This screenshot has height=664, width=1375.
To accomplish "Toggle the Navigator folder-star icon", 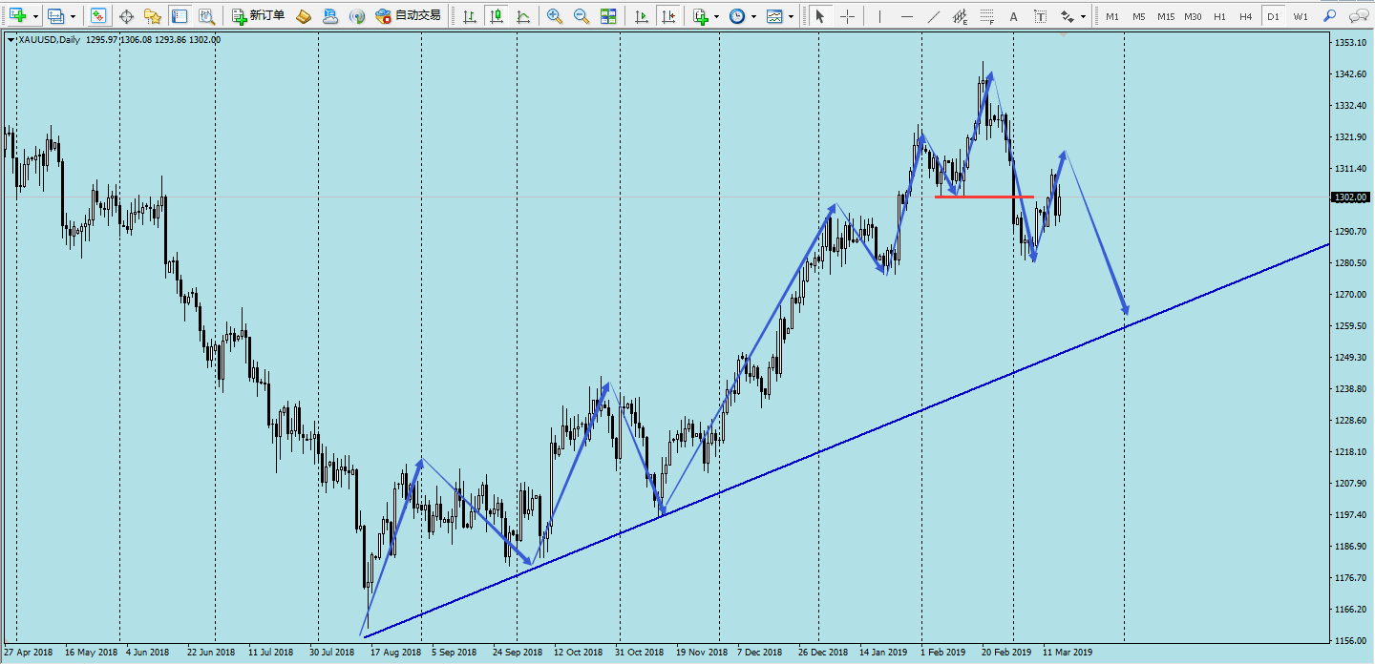I will pos(152,16).
